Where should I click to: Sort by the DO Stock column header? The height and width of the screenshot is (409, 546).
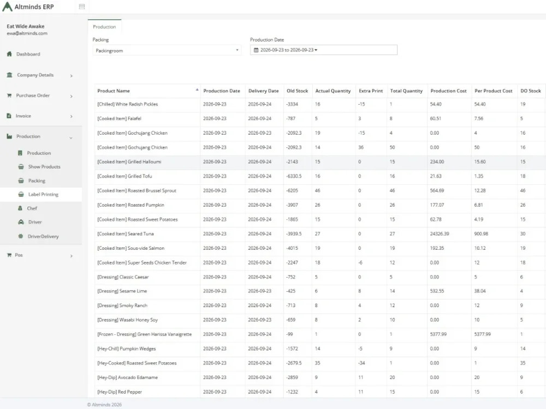[531, 91]
